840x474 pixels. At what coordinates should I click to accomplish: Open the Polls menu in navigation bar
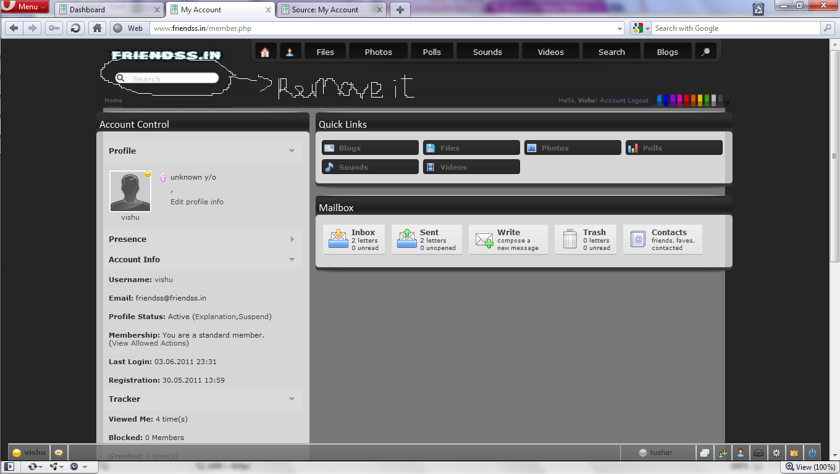(432, 52)
